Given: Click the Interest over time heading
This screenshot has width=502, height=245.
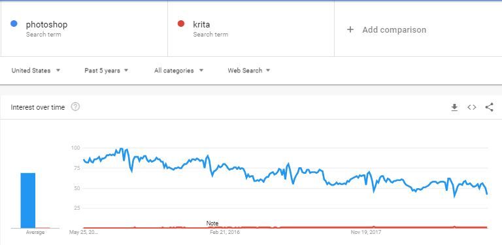Looking at the screenshot, I should click(x=38, y=107).
